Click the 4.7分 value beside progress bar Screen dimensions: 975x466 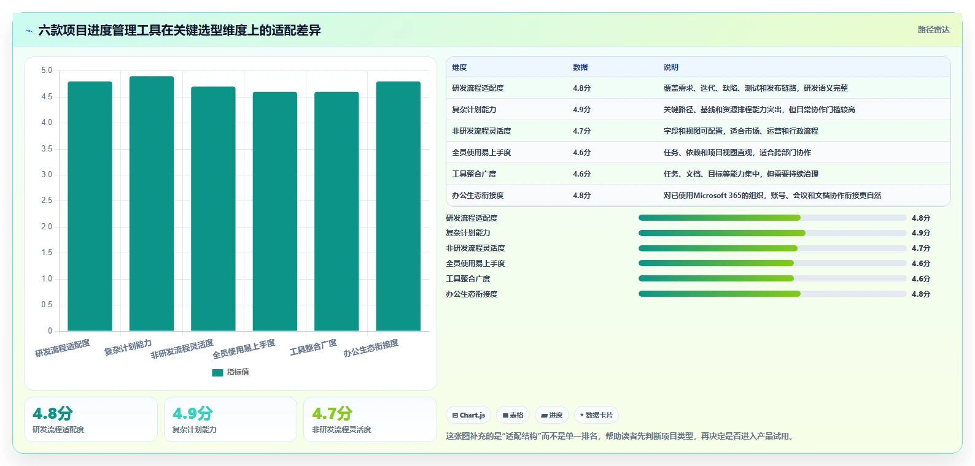tap(921, 248)
